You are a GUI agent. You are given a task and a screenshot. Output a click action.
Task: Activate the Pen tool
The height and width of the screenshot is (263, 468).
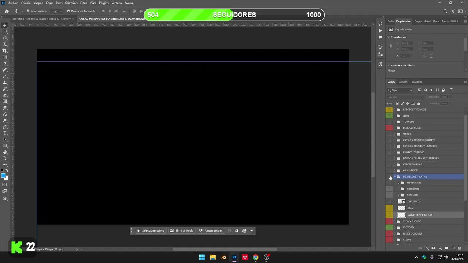5,127
